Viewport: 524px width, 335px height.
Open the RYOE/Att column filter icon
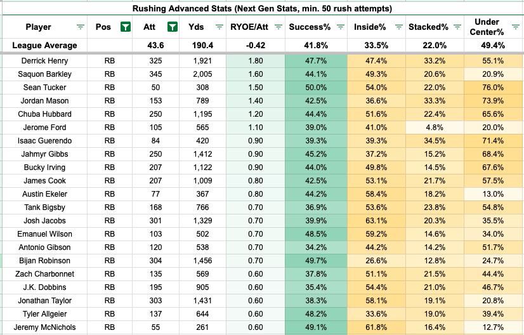(278, 27)
